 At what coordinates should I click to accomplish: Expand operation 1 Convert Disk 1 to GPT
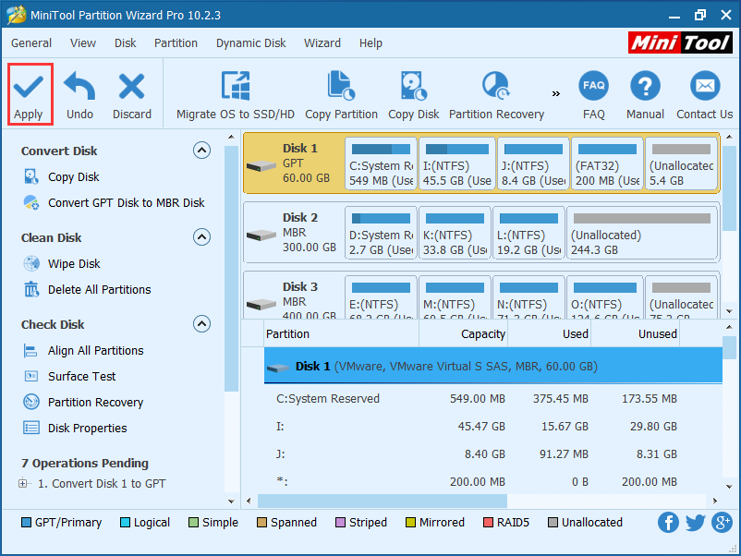22,483
